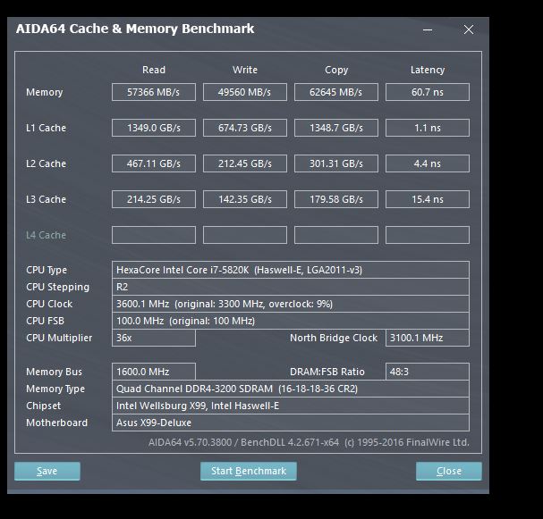Select CPU Stepping value R2

[291, 287]
